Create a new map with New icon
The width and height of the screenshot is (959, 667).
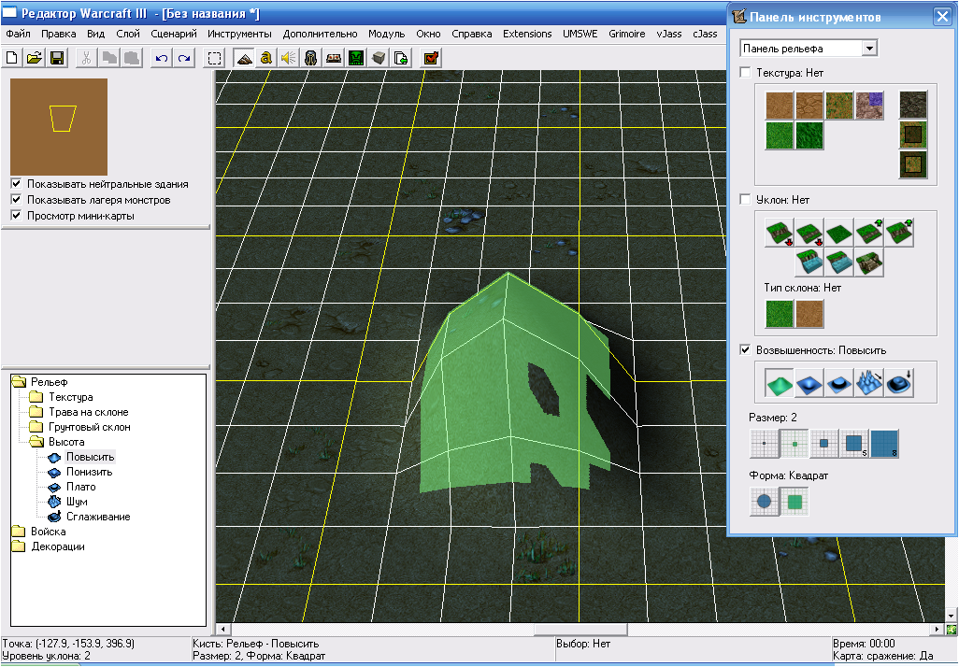point(12,58)
